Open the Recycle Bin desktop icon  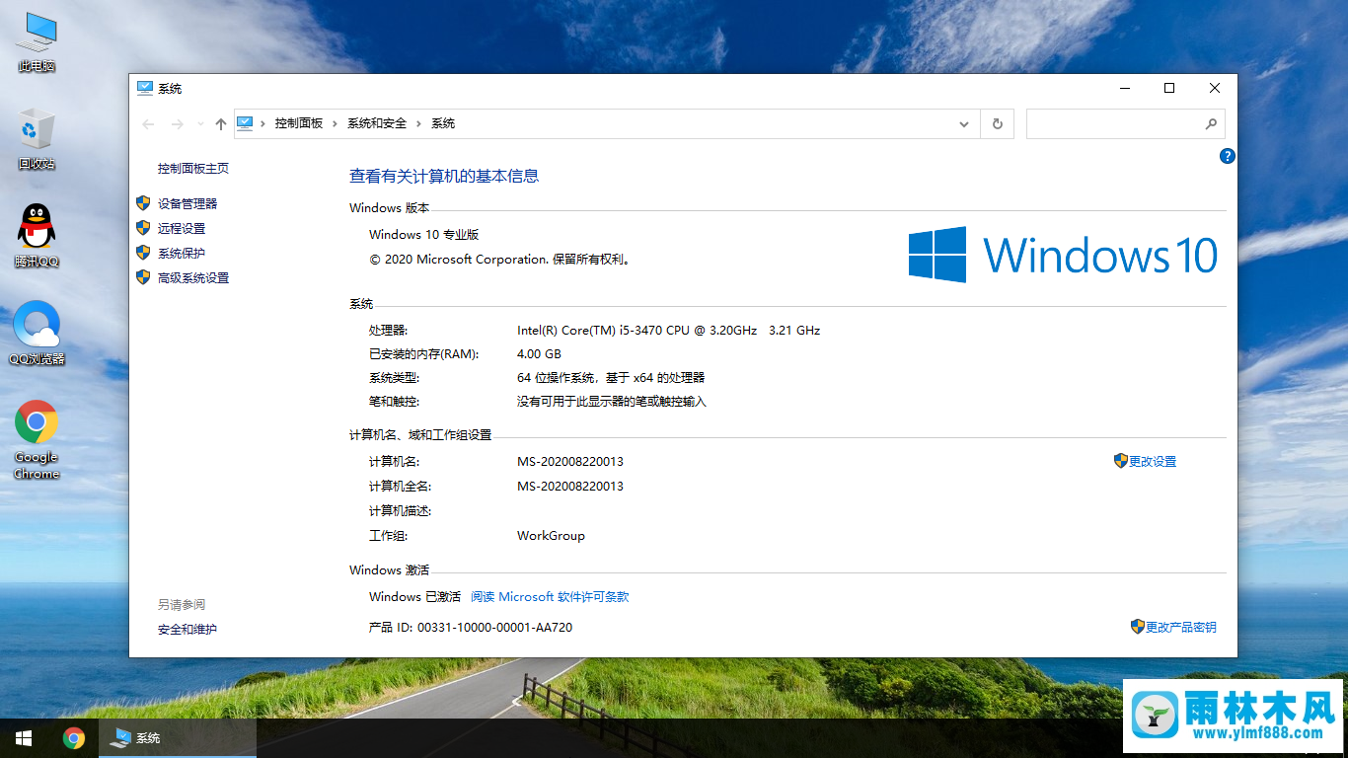[x=37, y=138]
